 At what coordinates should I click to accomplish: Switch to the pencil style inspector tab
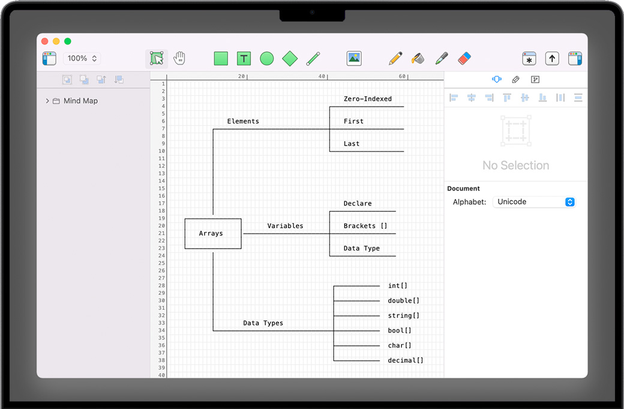[515, 79]
